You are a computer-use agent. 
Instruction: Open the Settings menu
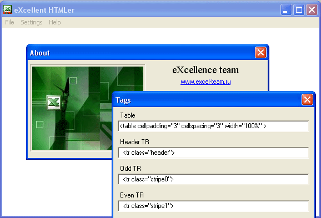(32, 22)
